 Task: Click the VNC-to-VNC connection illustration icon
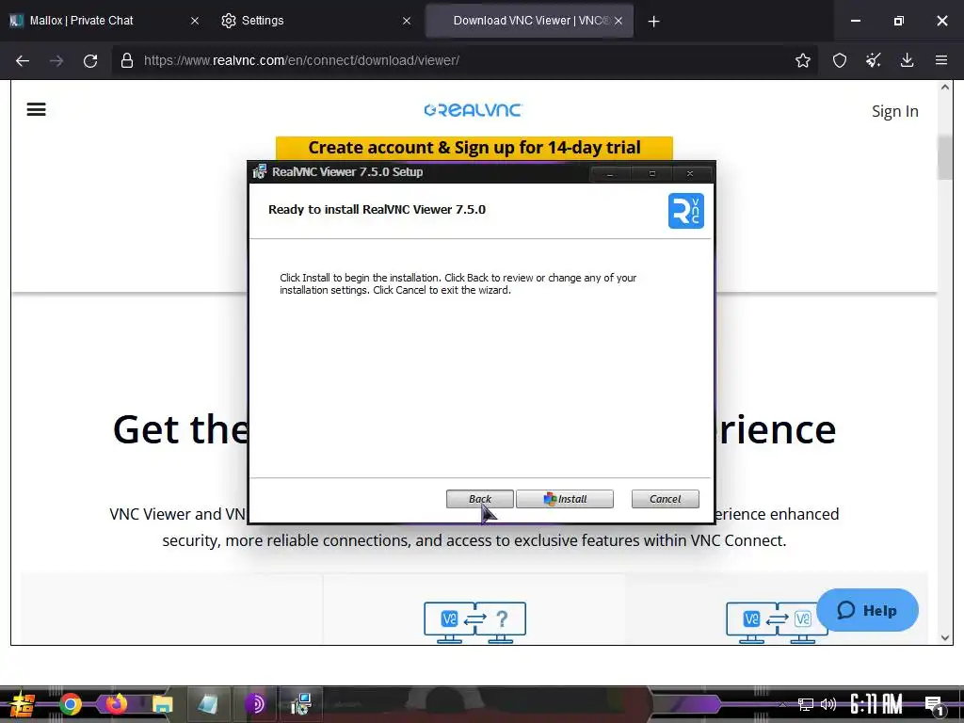(x=776, y=622)
